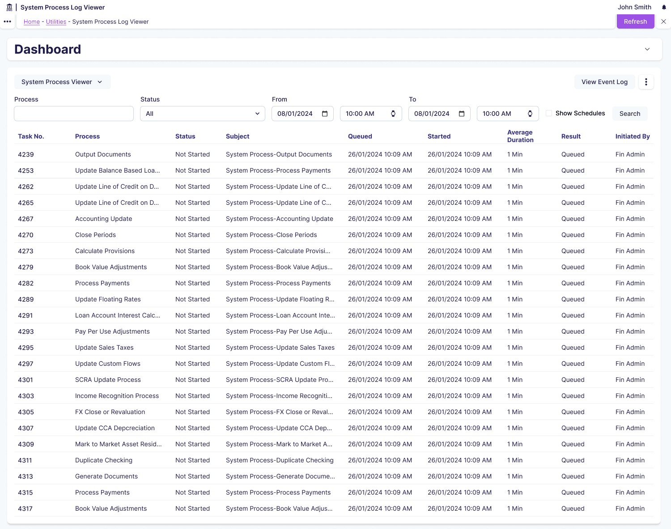Screen dimensions: 671x529
Task: Click the bank building app icon
Action: [9, 7]
